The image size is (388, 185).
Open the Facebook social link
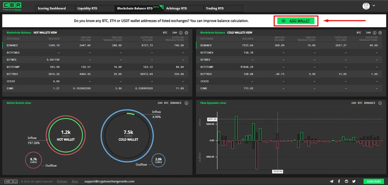pyautogui.click(x=339, y=181)
